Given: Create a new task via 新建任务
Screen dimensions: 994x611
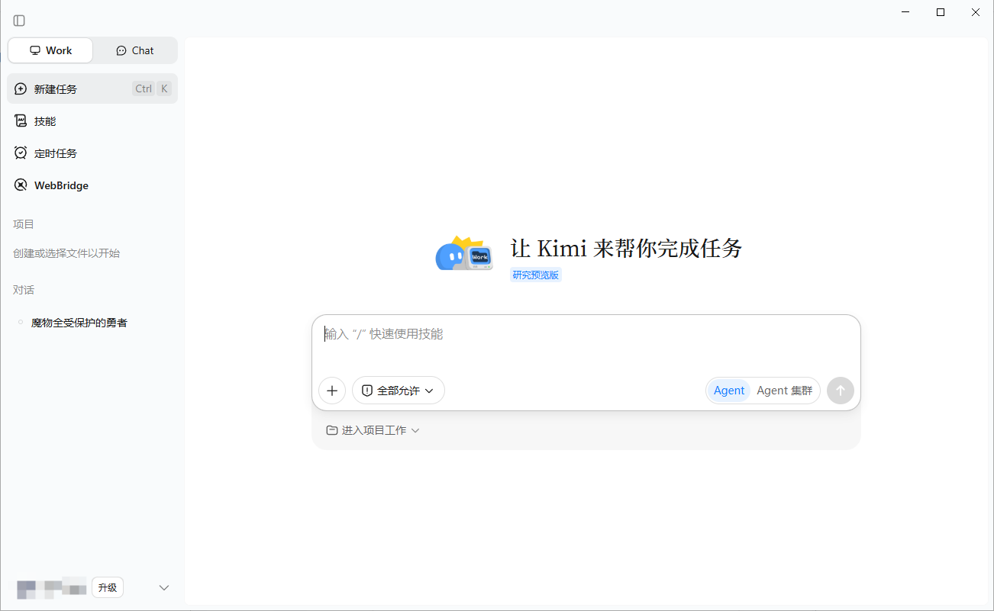Looking at the screenshot, I should point(92,88).
